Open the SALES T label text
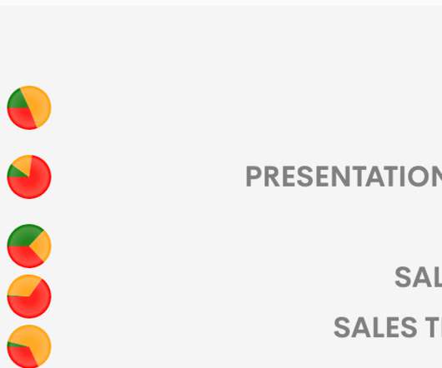Screen dimensions: 442x368 click(x=388, y=327)
